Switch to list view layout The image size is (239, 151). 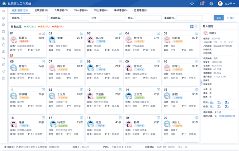pos(196,27)
